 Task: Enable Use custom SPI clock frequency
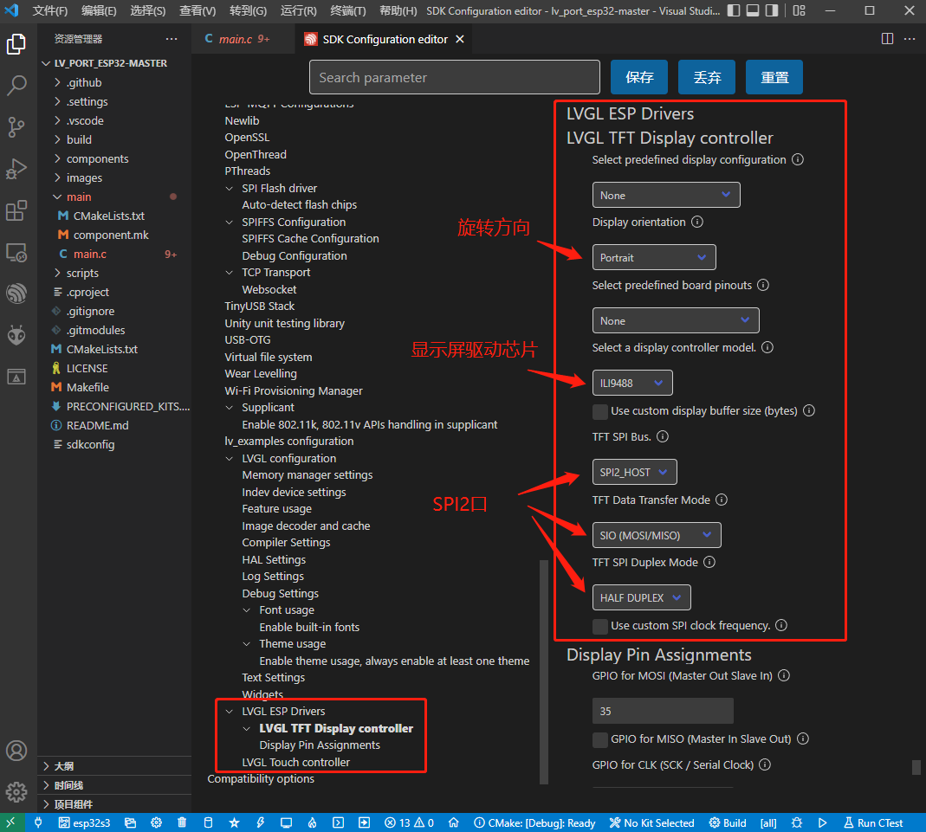(600, 626)
